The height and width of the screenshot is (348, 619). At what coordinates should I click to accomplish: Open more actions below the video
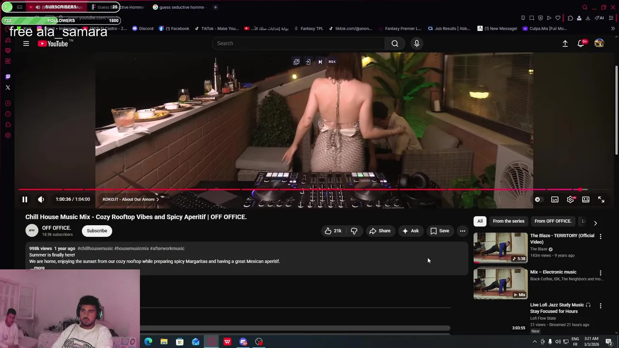(462, 231)
